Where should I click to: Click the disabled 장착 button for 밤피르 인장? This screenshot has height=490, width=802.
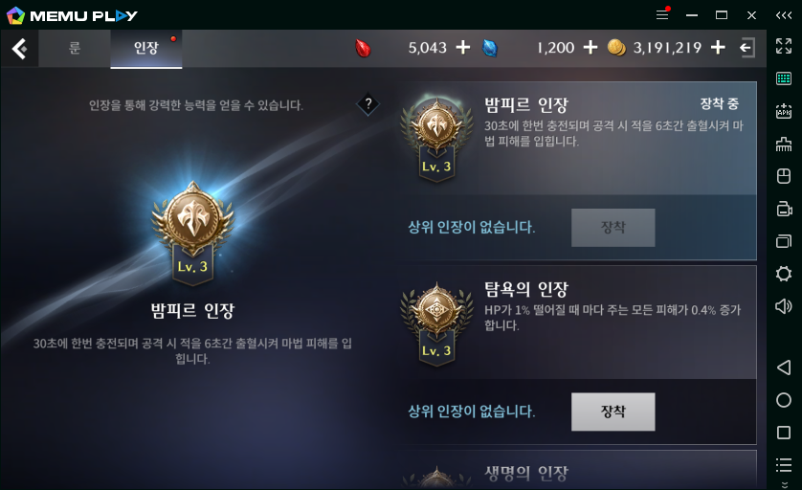613,227
